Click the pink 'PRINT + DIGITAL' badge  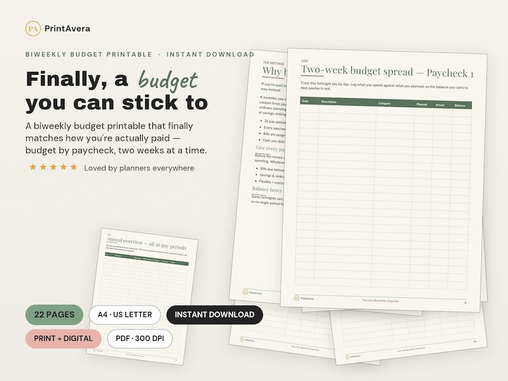tap(63, 339)
